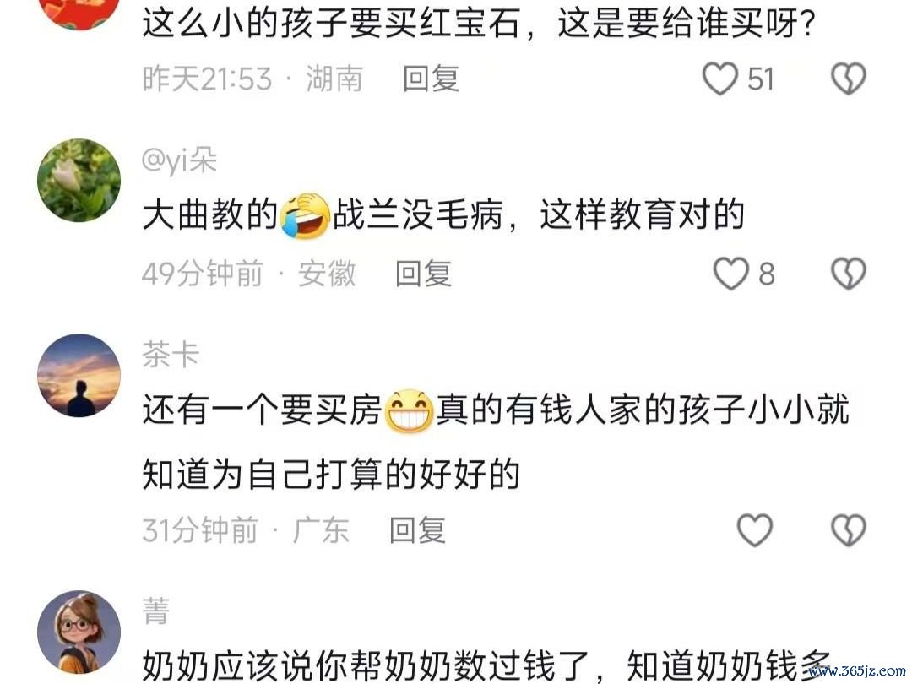Open the username @yi朵 profile

(x=179, y=160)
